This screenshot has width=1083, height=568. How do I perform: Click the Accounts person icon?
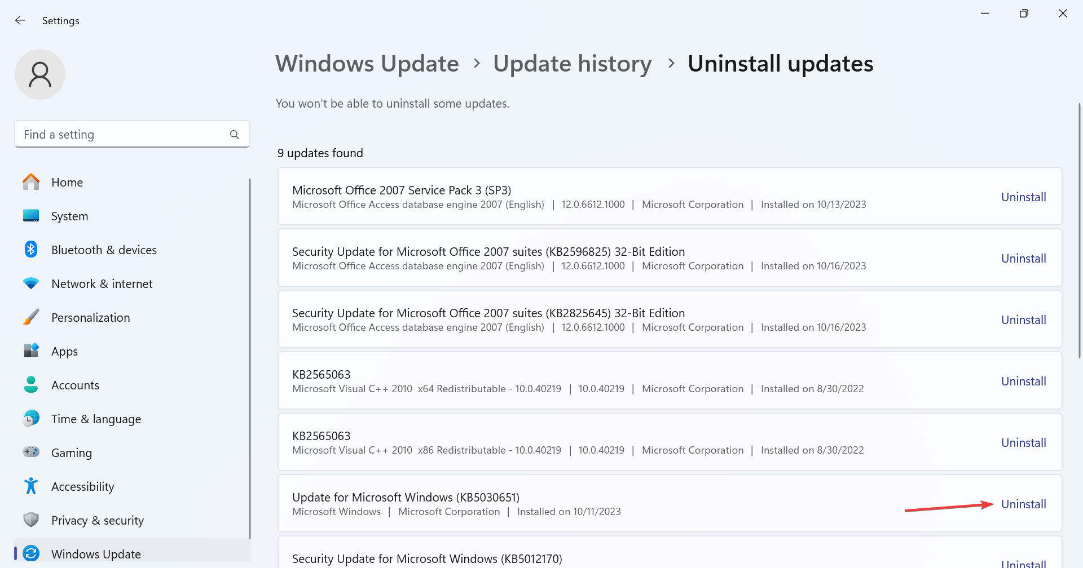click(31, 384)
